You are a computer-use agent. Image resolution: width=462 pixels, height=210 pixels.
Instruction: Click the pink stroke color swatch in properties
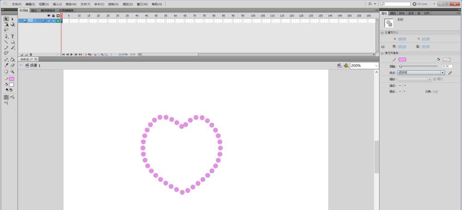(x=402, y=60)
